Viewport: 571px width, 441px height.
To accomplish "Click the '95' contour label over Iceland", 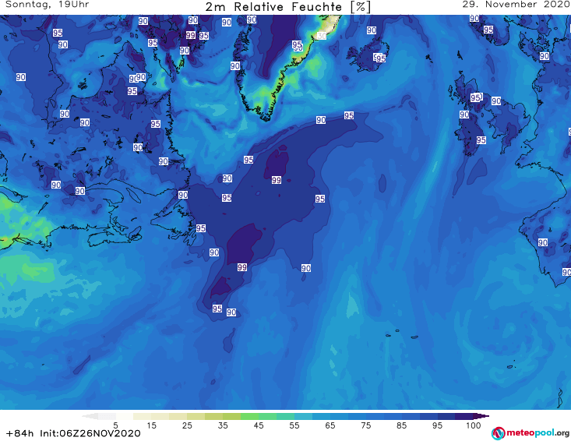I will [381, 58].
